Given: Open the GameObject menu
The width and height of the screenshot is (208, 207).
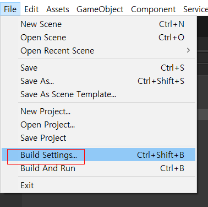Looking at the screenshot, I should 100,9.
